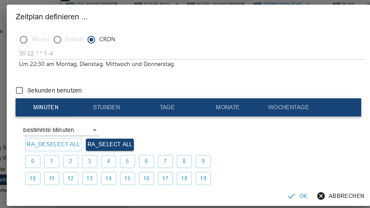
Task: Activate minute 19 button
Action: tap(203, 178)
